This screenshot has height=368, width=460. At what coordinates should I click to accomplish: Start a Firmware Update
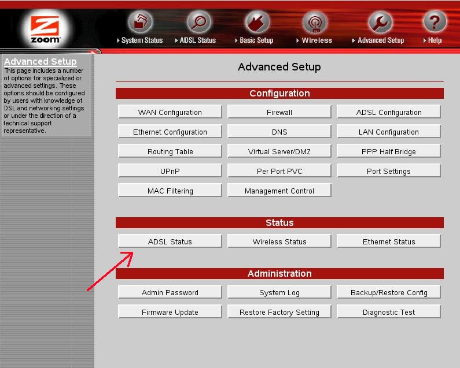click(x=170, y=312)
